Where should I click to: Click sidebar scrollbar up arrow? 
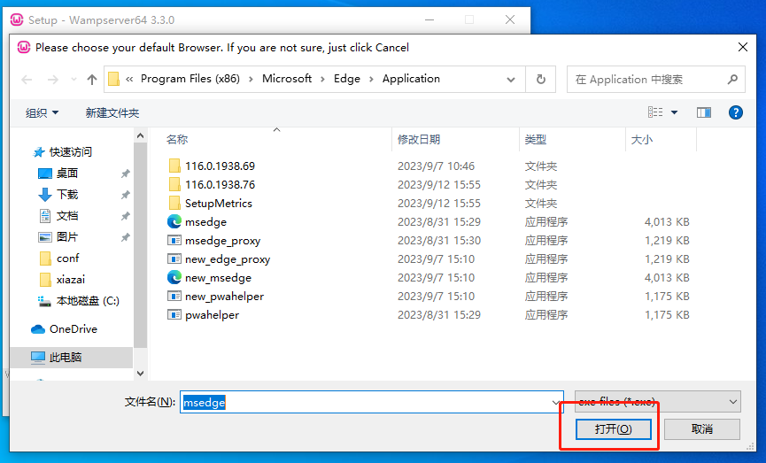point(140,135)
